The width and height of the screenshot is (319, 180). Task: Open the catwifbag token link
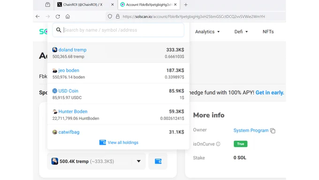pos(69,132)
